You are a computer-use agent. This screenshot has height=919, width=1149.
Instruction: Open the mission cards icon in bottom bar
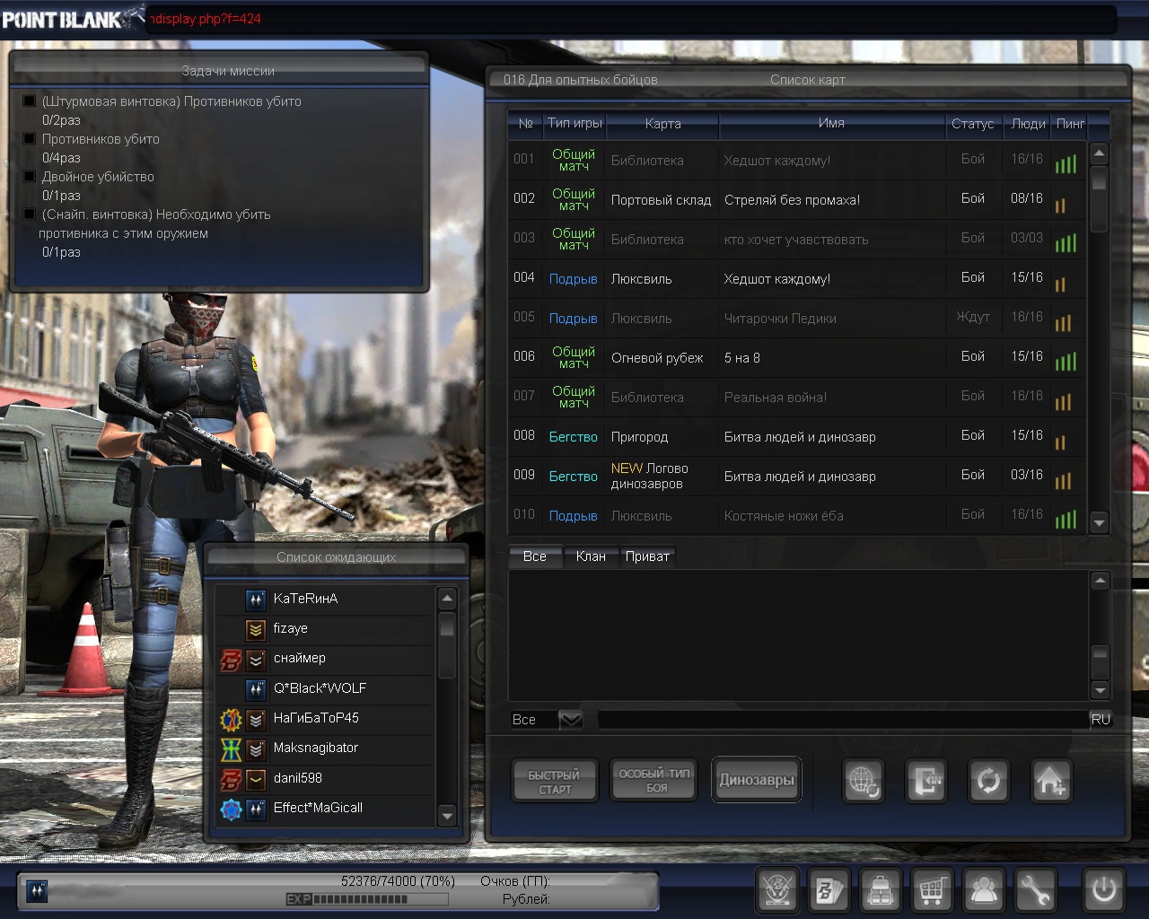tap(829, 890)
